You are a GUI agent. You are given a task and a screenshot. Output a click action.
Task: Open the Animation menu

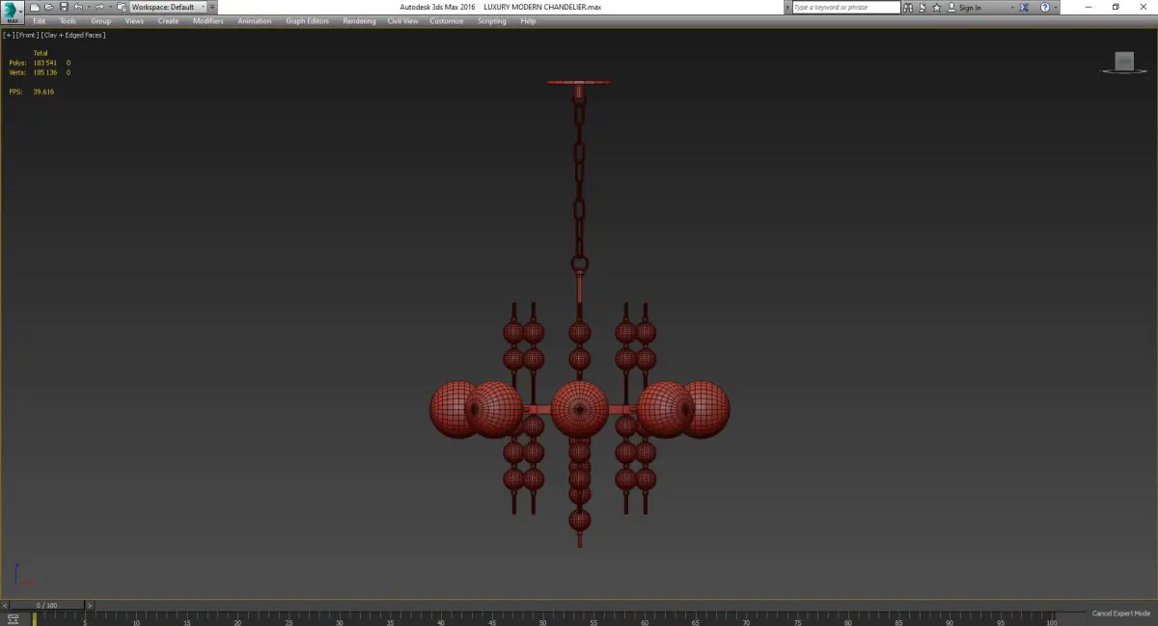point(255,20)
